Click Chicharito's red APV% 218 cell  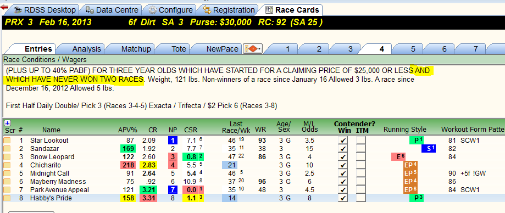tap(128, 165)
